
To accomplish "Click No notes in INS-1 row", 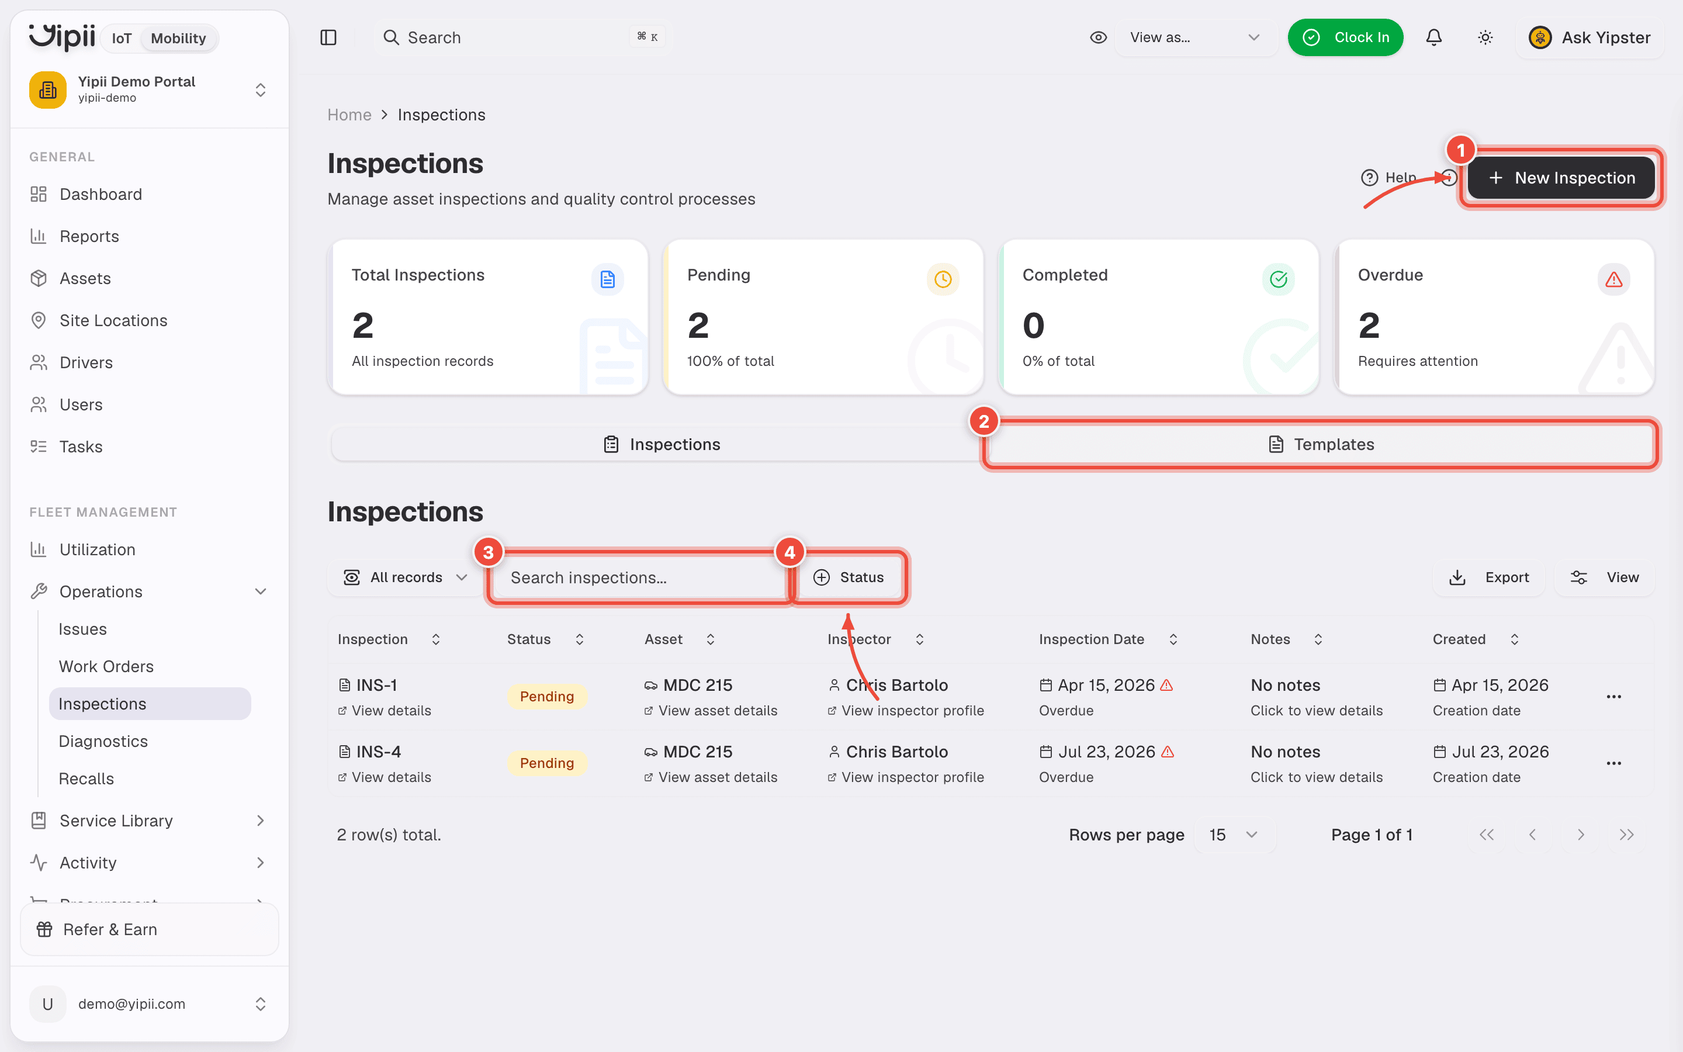I will [x=1285, y=686].
